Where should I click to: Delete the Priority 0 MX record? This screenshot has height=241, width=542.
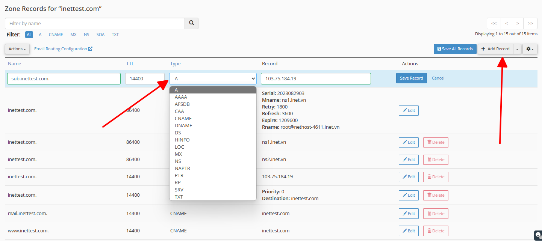(436, 195)
